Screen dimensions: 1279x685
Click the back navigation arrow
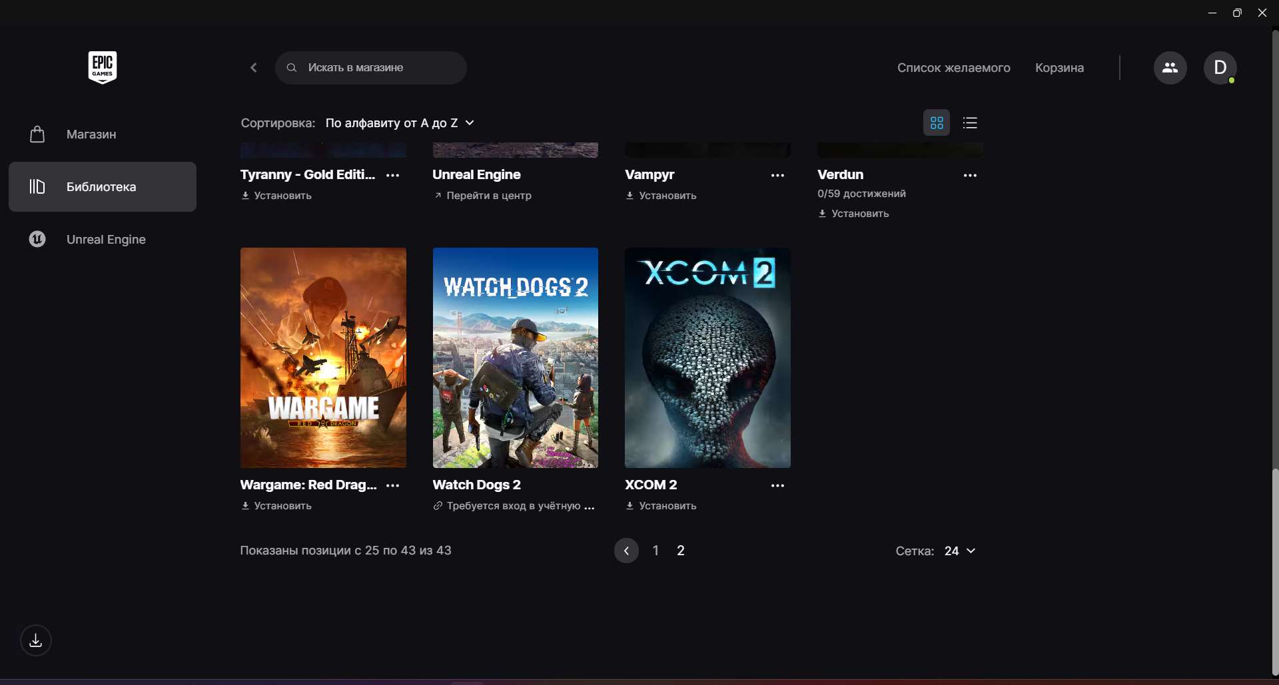tap(254, 67)
